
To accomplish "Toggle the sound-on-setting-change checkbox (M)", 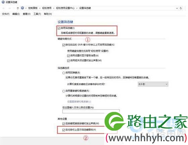I will (68, 61).
